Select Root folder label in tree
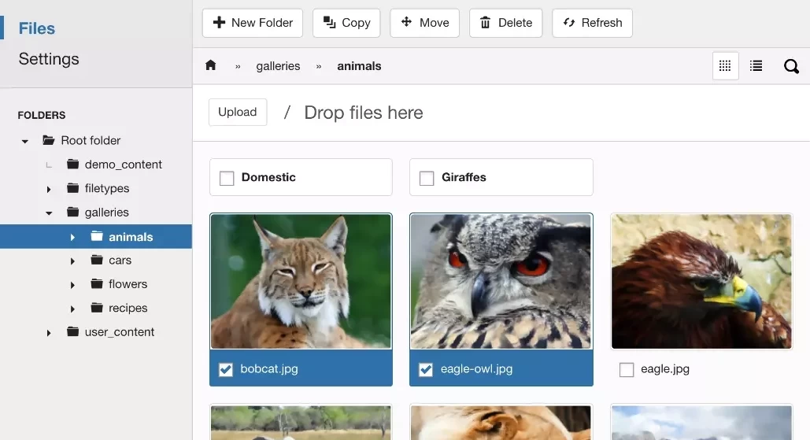This screenshot has height=440, width=810. 91,140
